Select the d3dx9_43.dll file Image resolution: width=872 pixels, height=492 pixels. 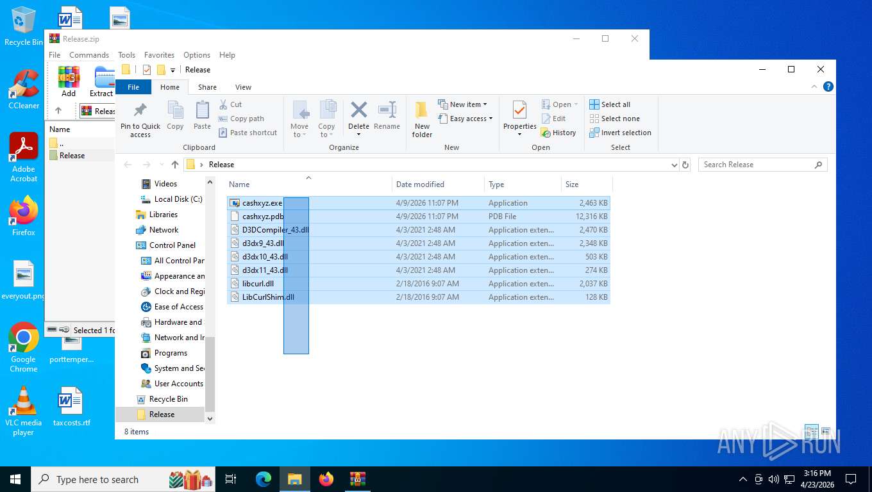(418, 243)
